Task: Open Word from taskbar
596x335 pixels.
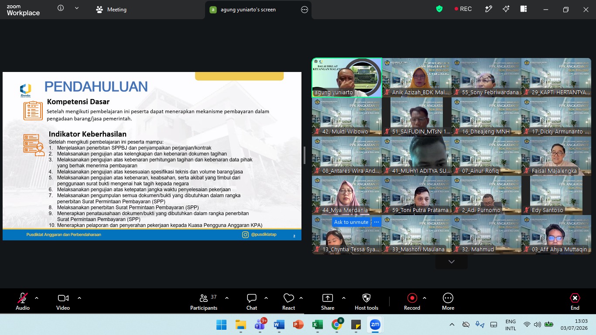Action: click(x=279, y=325)
